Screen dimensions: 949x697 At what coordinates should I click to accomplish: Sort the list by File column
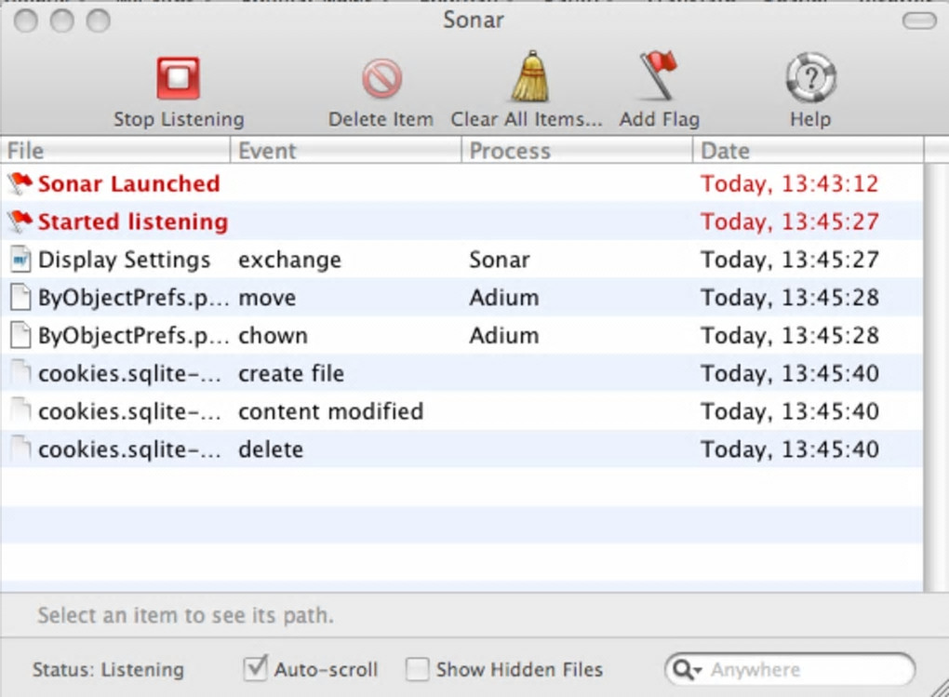pos(116,151)
